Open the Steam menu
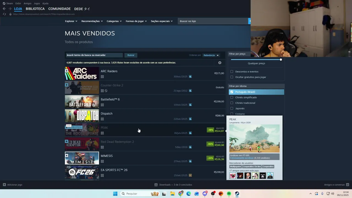Viewport: 352px width, 198px height. (x=8, y=3)
